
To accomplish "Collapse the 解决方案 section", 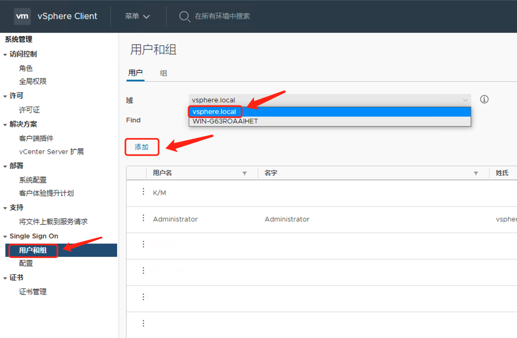I will (x=5, y=124).
